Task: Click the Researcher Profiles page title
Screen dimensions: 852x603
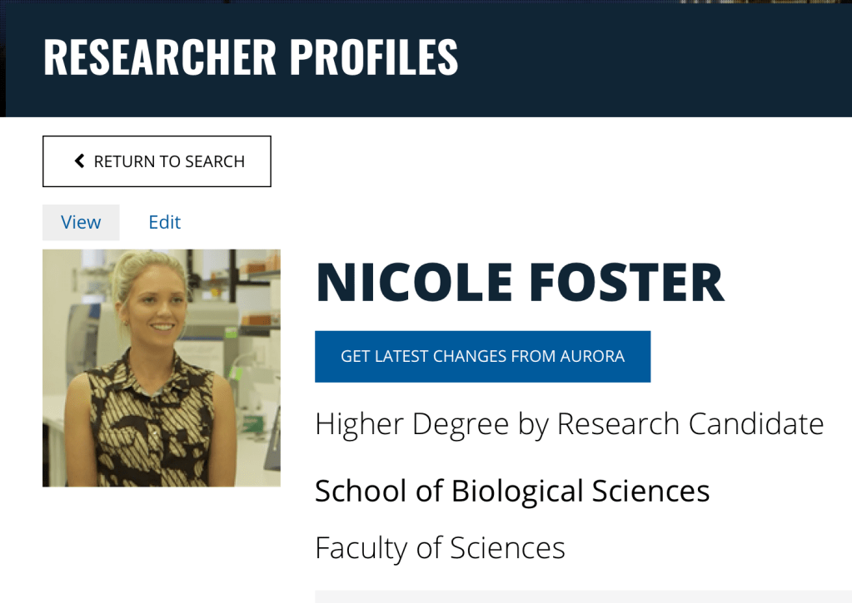Action: click(x=251, y=57)
